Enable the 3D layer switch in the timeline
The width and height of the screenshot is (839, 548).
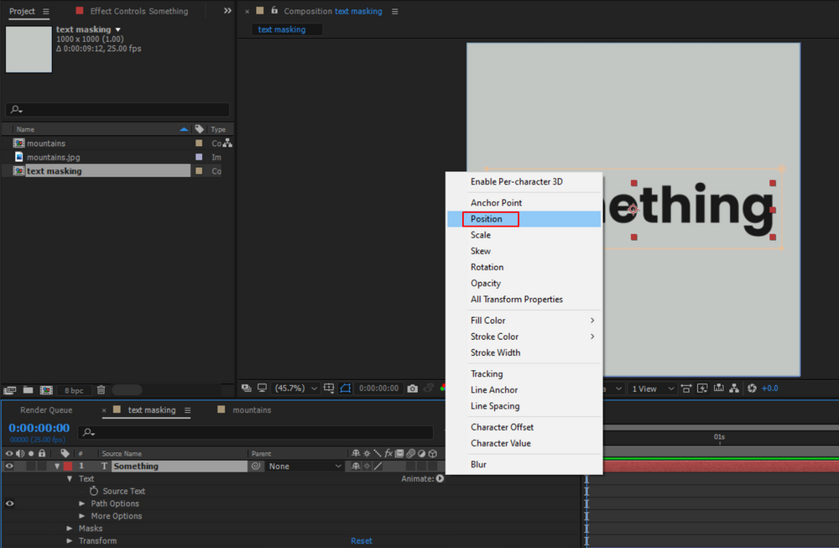[x=433, y=466]
